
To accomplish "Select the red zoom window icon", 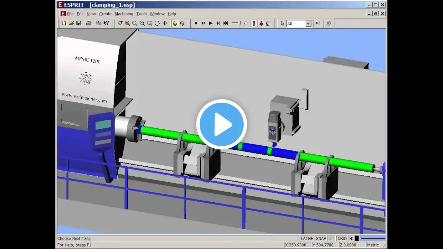I will (127, 23).
